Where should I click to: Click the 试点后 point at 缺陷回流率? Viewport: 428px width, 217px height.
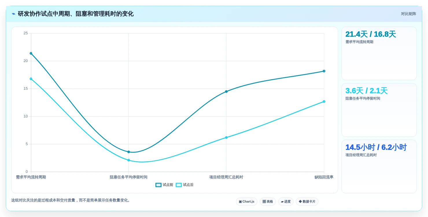click(324, 102)
